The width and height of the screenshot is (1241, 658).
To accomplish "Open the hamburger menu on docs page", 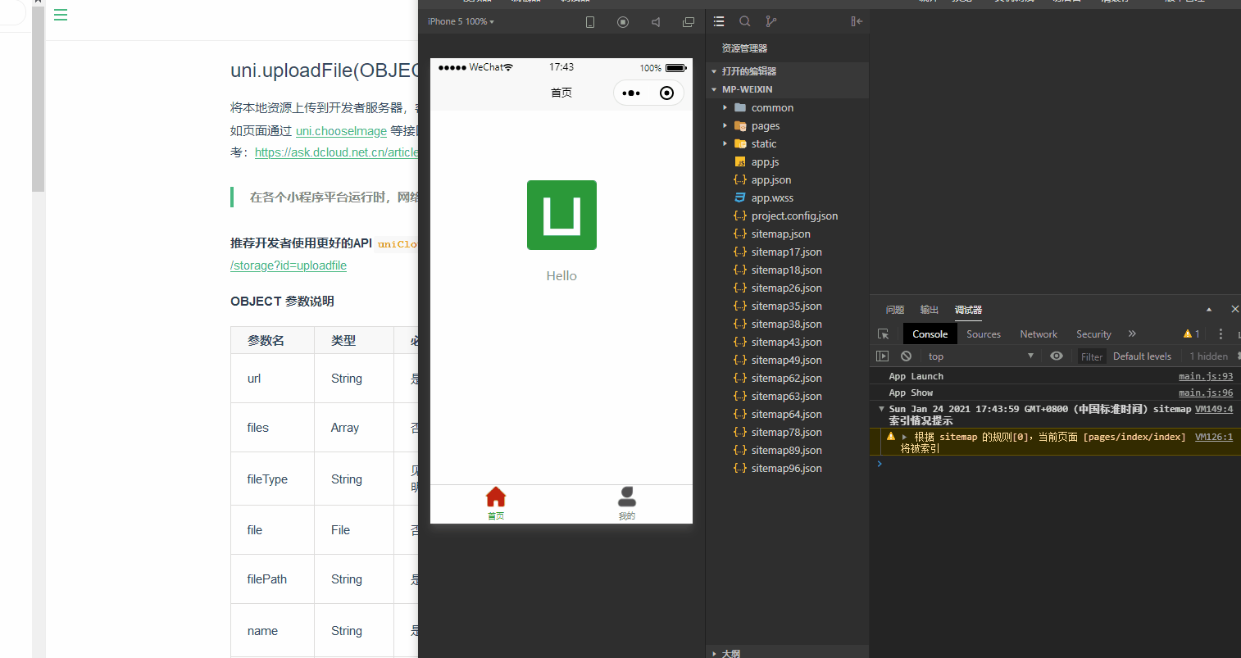I will tap(61, 15).
